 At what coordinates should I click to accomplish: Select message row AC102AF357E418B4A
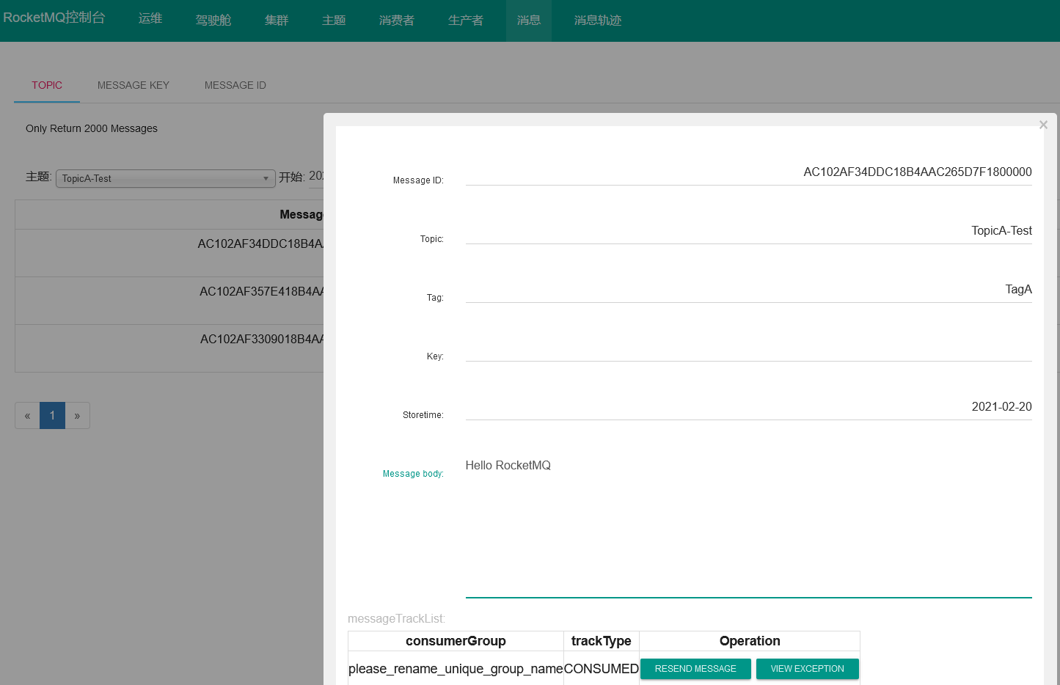coord(169,301)
